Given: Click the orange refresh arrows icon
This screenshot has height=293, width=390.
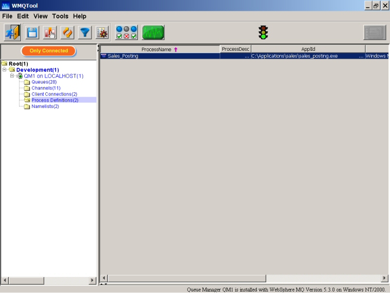Looking at the screenshot, I should (x=67, y=33).
